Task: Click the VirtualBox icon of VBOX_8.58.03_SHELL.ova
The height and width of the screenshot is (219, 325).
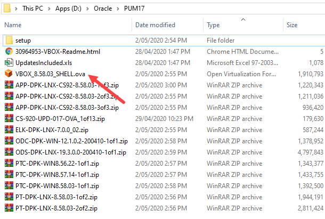Action: pos(9,74)
